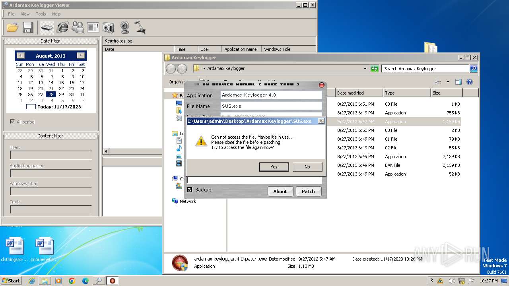Show hidden system tray icons
Screen dimensions: 509x286
coord(432,281)
